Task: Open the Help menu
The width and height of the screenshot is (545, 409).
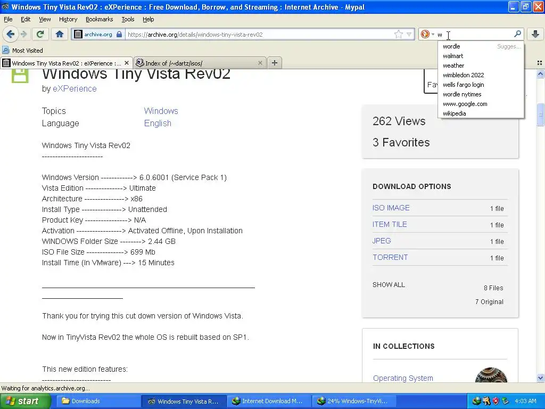Action: [148, 19]
